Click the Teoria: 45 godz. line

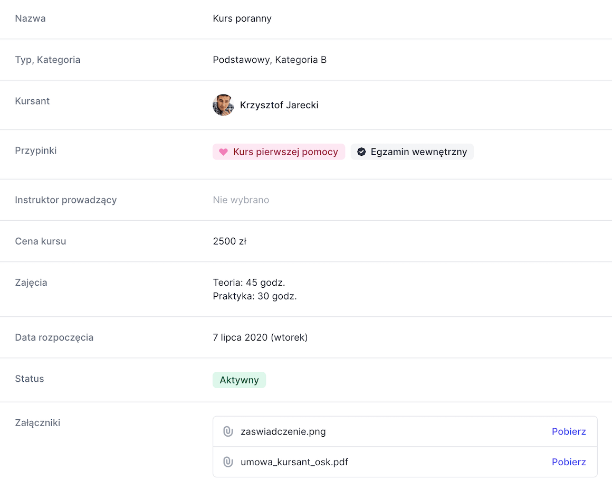[249, 283]
